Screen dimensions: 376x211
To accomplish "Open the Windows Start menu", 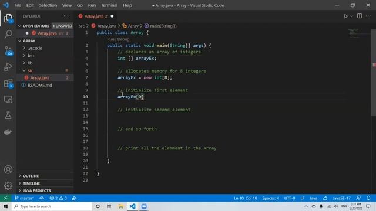I will (6, 206).
